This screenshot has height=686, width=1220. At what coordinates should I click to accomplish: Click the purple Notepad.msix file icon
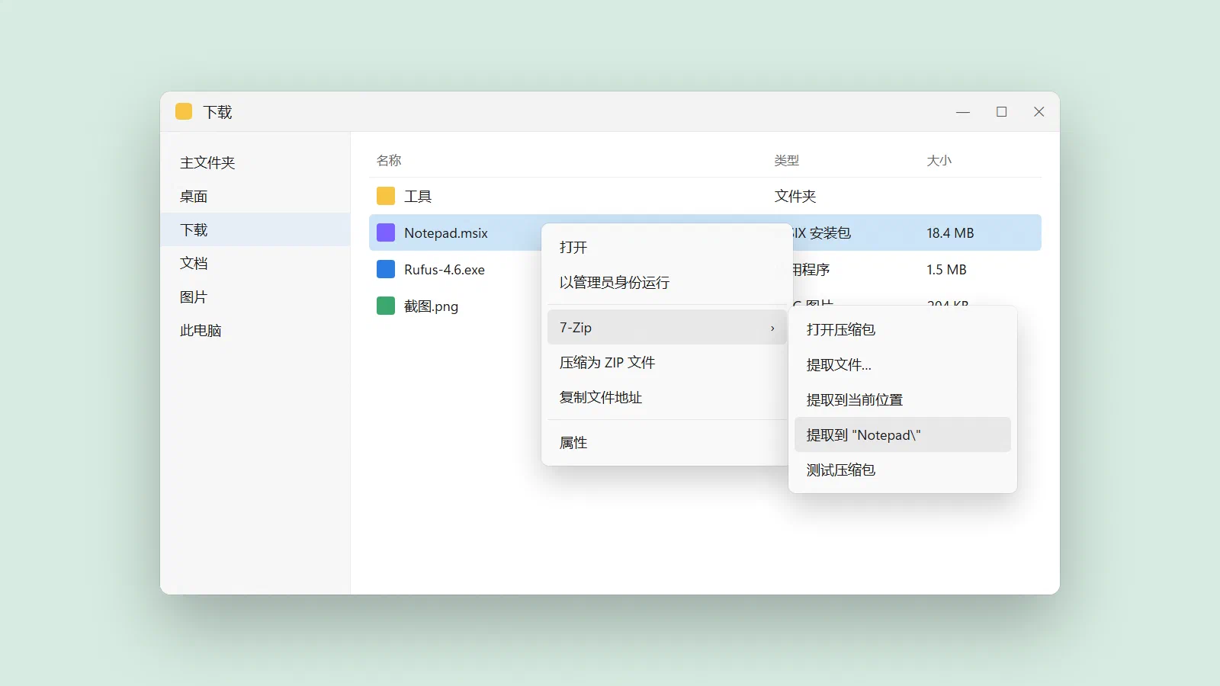386,232
